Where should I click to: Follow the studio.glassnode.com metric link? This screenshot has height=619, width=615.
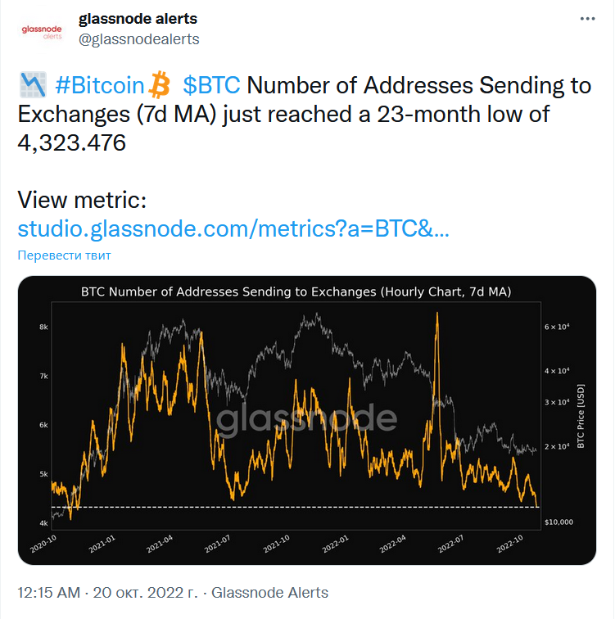(233, 228)
